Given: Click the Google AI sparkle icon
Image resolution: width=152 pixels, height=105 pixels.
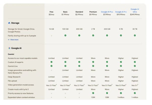Looking at the screenshot, I should pos(9,48).
